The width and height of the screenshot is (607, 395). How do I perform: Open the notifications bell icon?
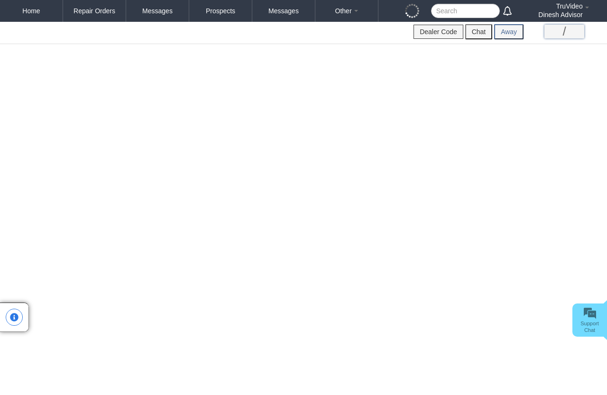(507, 11)
